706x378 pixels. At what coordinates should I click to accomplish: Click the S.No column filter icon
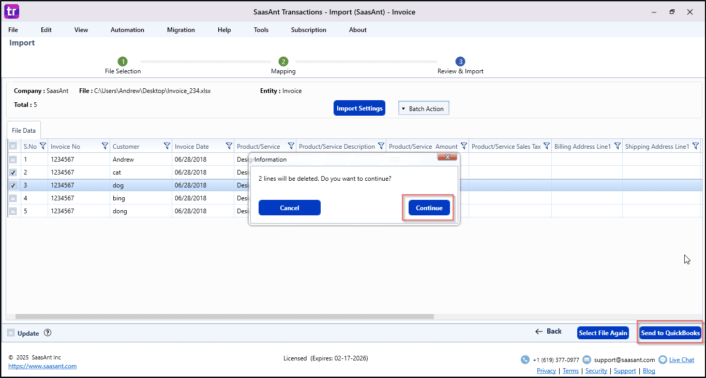[43, 146]
